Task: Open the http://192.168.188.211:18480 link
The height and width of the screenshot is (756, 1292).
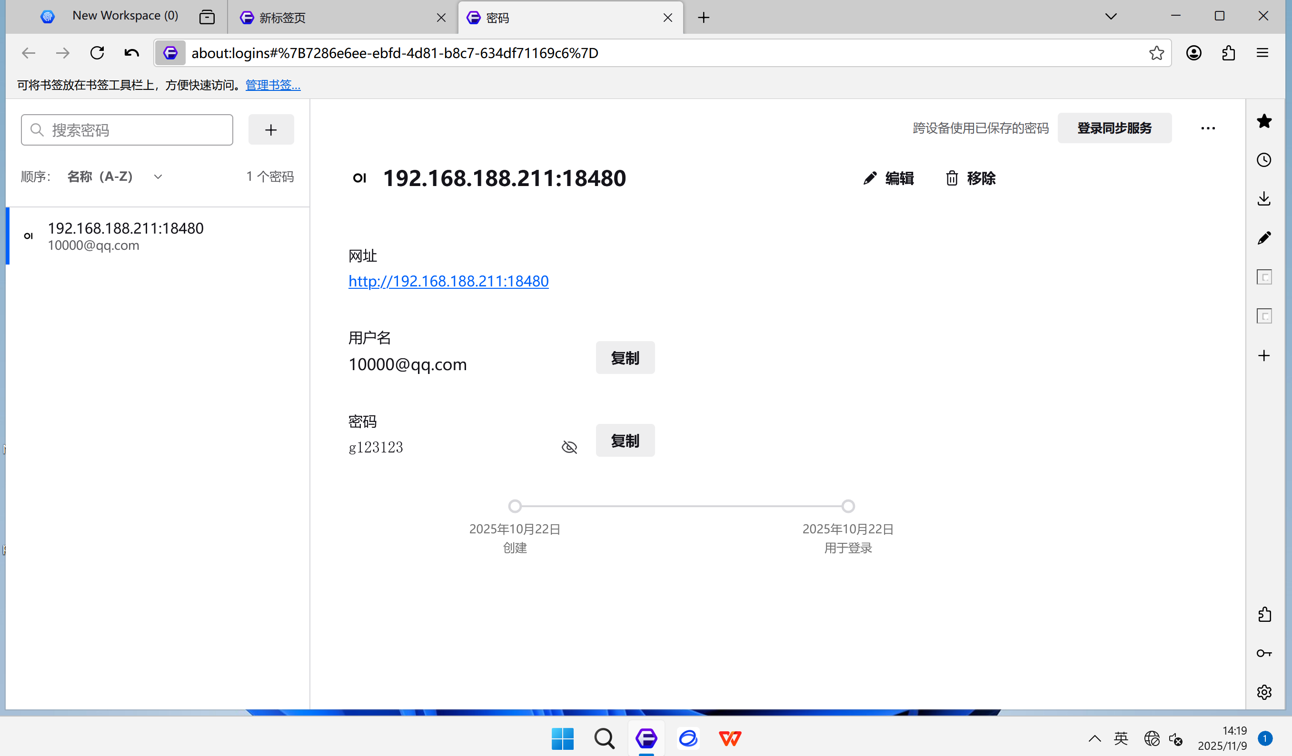Action: (448, 281)
